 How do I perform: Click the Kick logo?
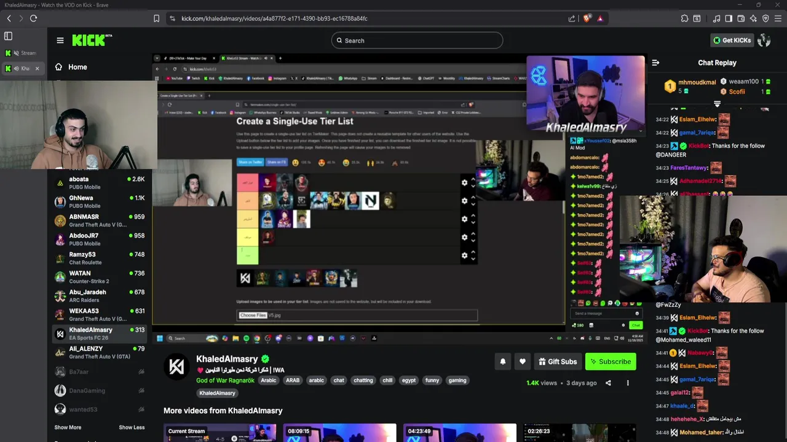(x=92, y=40)
